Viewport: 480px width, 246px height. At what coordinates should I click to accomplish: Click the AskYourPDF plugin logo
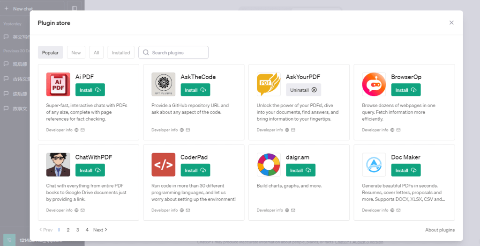click(269, 84)
